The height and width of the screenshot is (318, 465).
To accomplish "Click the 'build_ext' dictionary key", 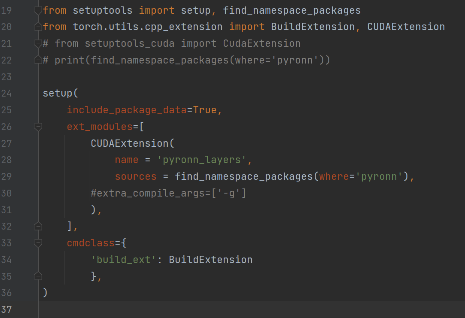I will click(124, 260).
